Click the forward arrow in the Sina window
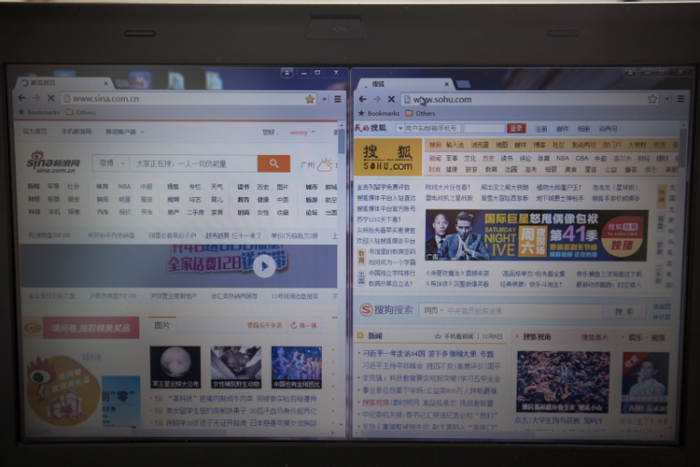700x467 pixels. tap(36, 98)
